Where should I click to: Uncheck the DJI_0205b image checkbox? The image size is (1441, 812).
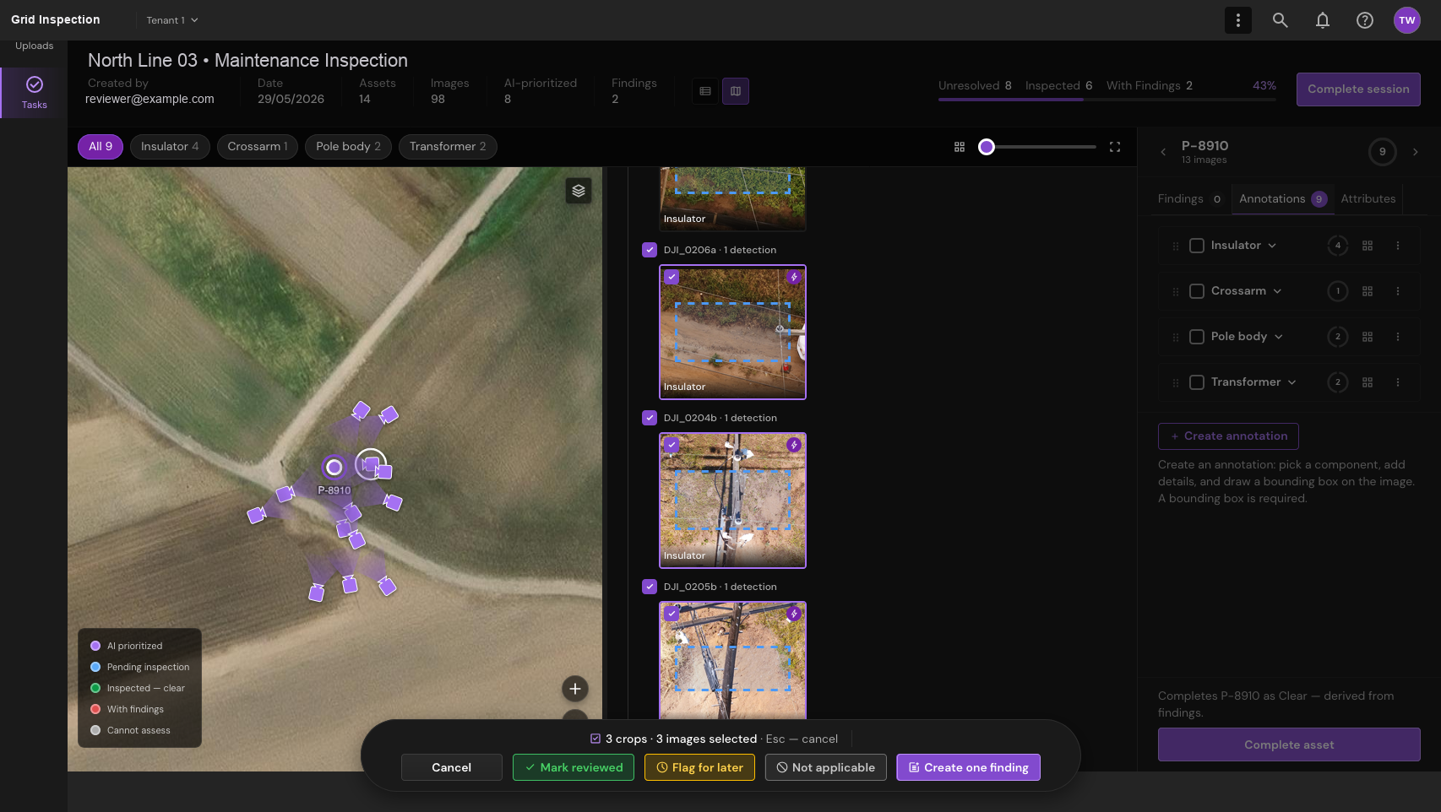tap(650, 587)
